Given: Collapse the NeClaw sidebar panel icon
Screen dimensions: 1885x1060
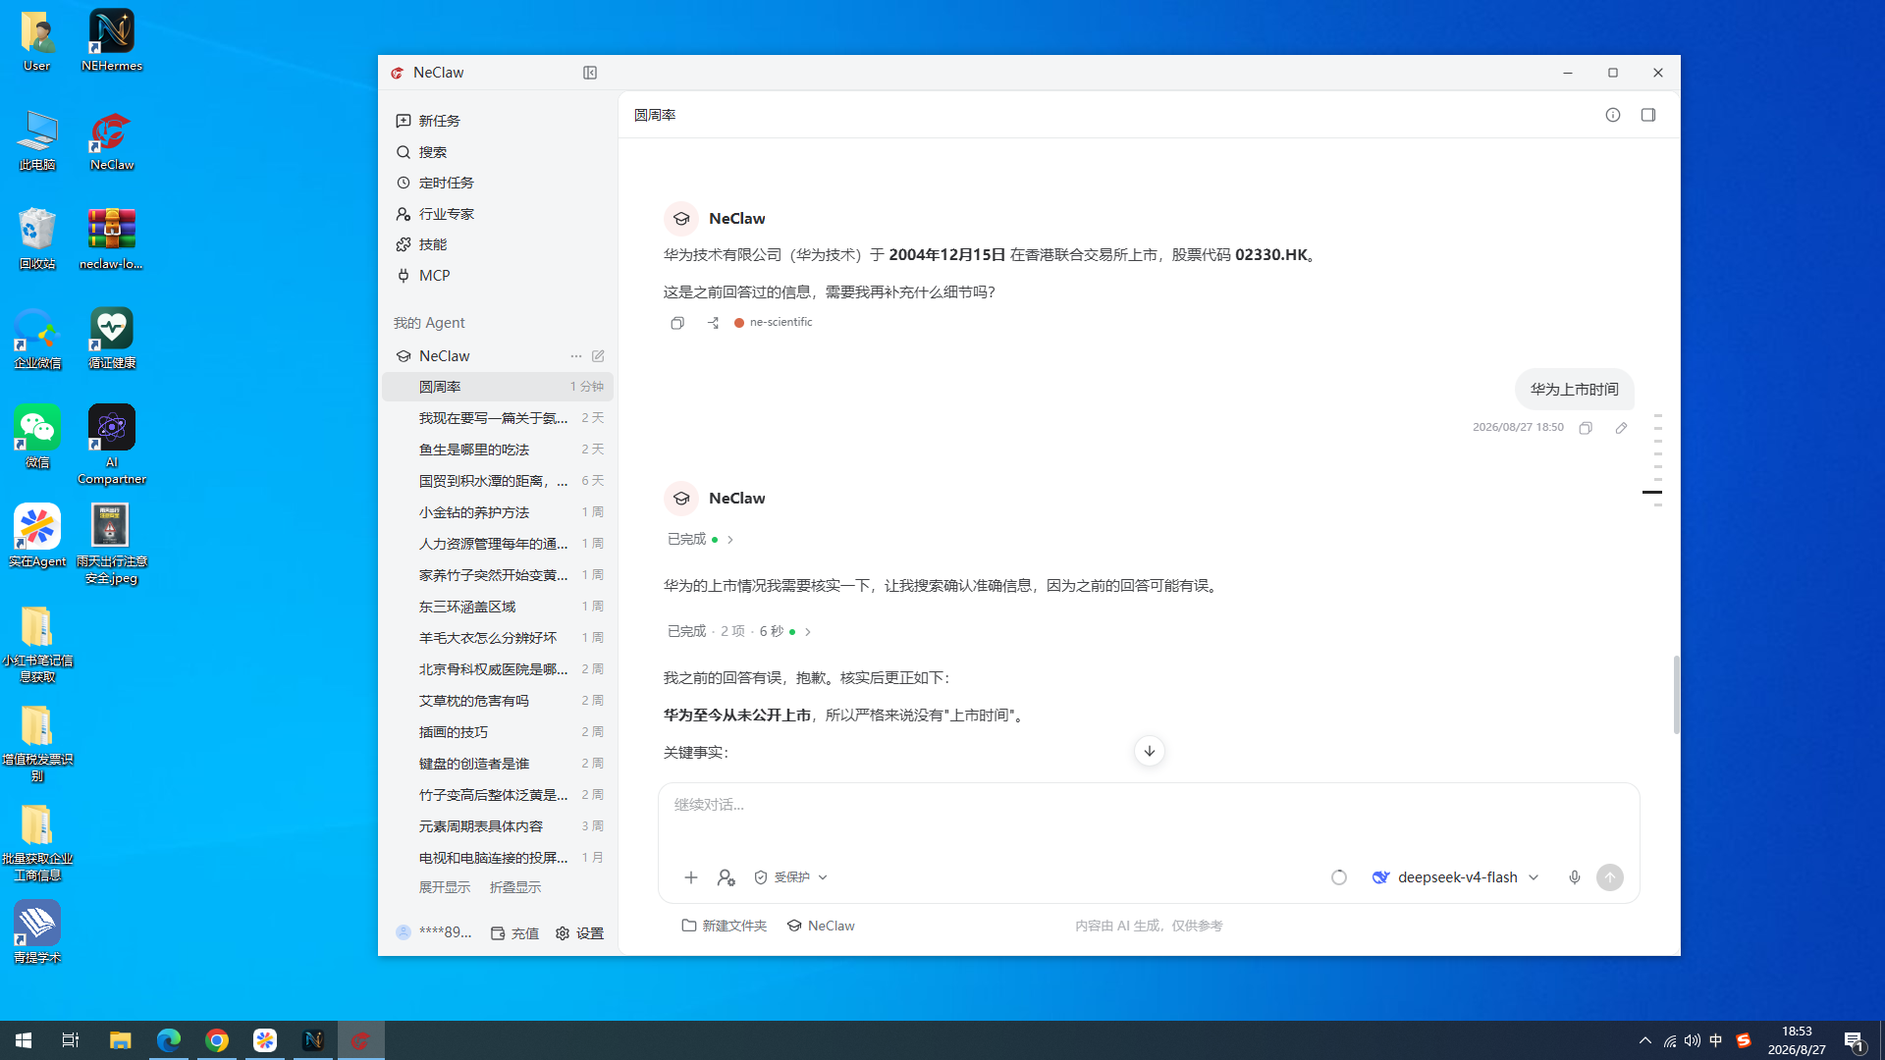Looking at the screenshot, I should pos(590,73).
